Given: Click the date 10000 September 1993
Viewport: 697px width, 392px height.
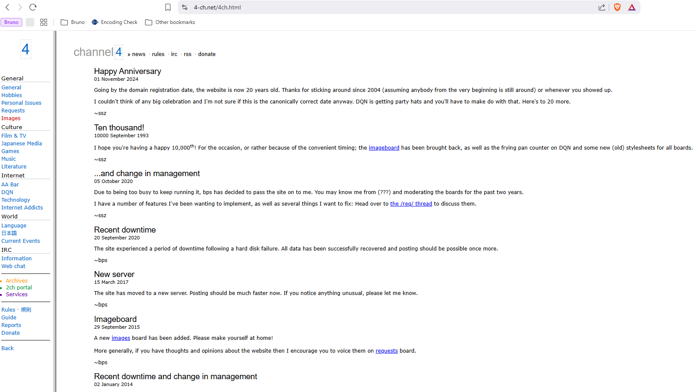Looking at the screenshot, I should (x=121, y=136).
